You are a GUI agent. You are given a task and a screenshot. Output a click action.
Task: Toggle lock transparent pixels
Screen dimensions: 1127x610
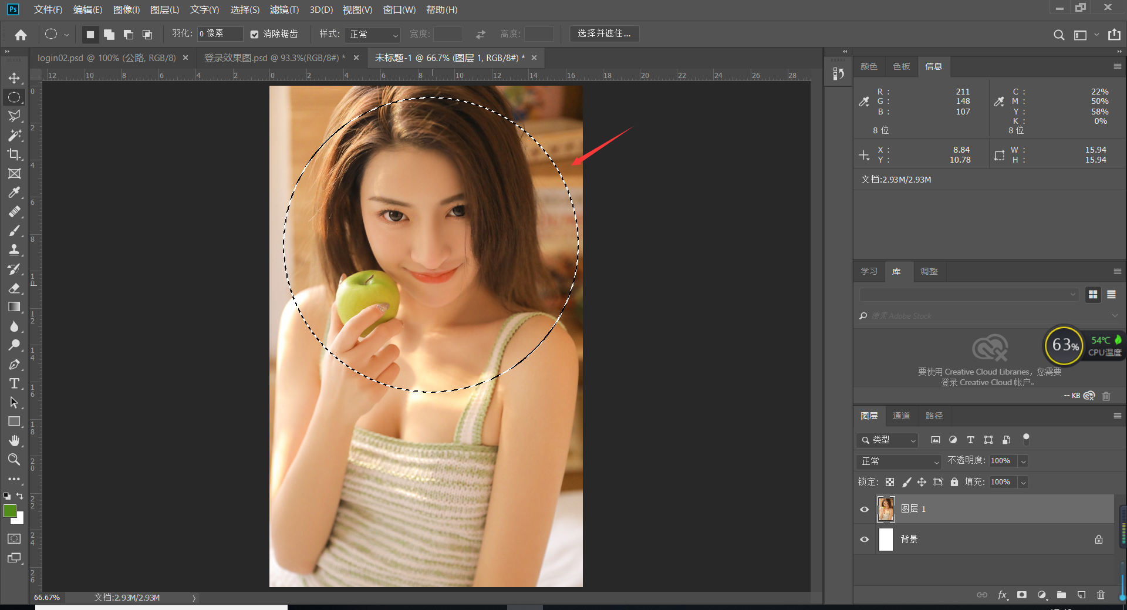pos(890,482)
